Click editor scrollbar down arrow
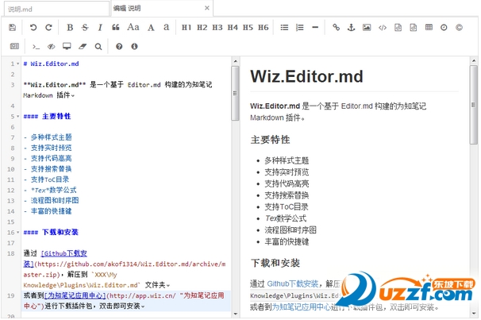Screen dimensions: 481x320 point(235,314)
